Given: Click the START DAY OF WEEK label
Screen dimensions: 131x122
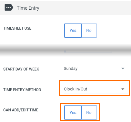Looking at the screenshot, I should click(x=21, y=69).
